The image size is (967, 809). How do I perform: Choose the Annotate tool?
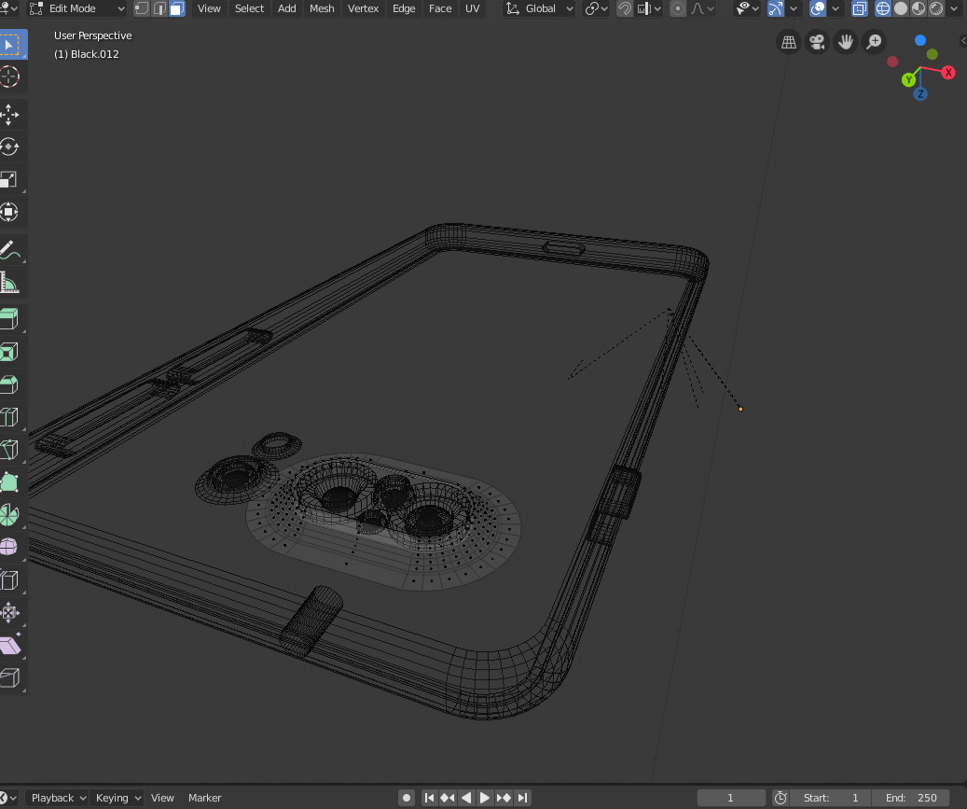click(12, 249)
